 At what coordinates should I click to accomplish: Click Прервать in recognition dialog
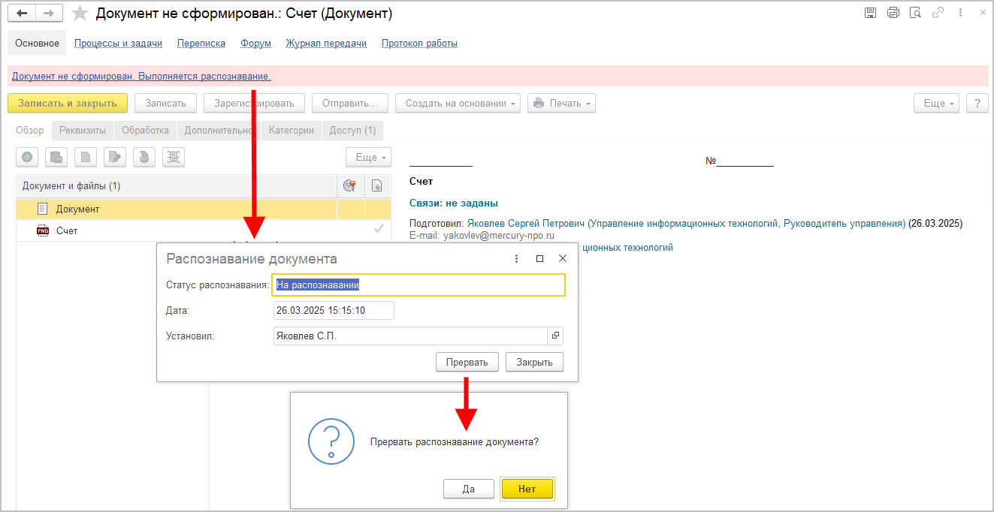coord(467,362)
